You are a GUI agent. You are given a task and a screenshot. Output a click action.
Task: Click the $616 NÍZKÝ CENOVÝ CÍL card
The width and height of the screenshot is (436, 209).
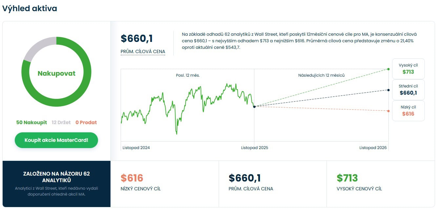pos(165,184)
